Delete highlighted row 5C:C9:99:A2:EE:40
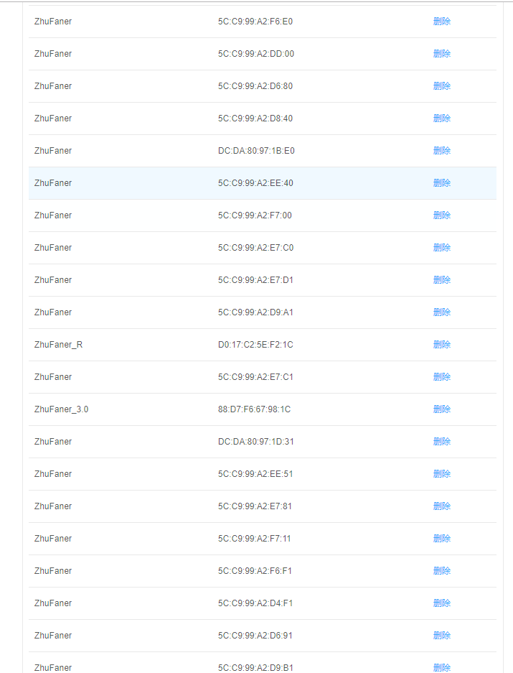This screenshot has height=673, width=513. pos(442,183)
